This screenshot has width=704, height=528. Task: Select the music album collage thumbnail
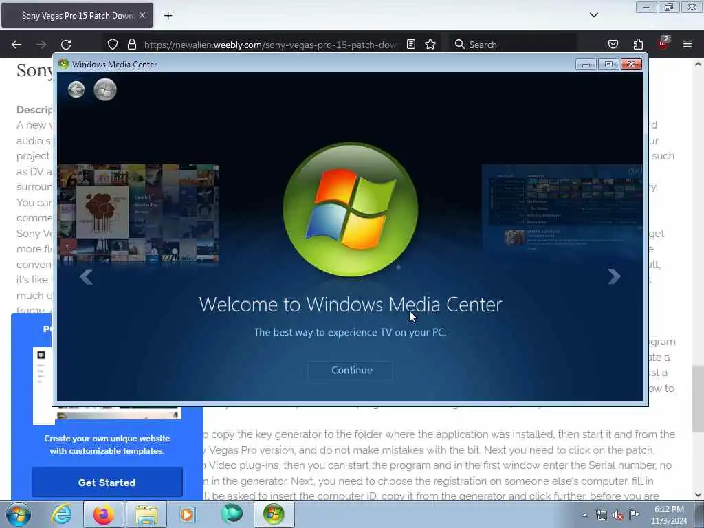[x=137, y=213]
